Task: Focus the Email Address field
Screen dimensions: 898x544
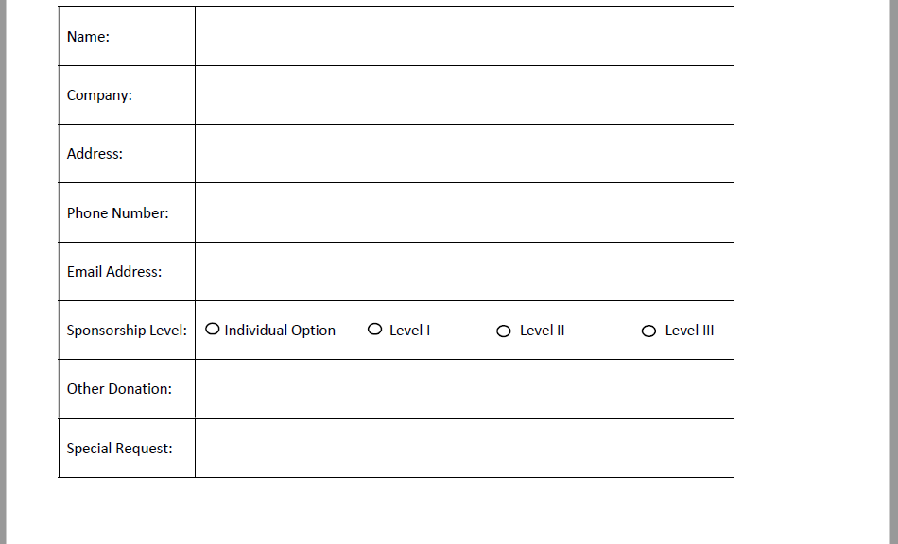Action: pos(464,272)
